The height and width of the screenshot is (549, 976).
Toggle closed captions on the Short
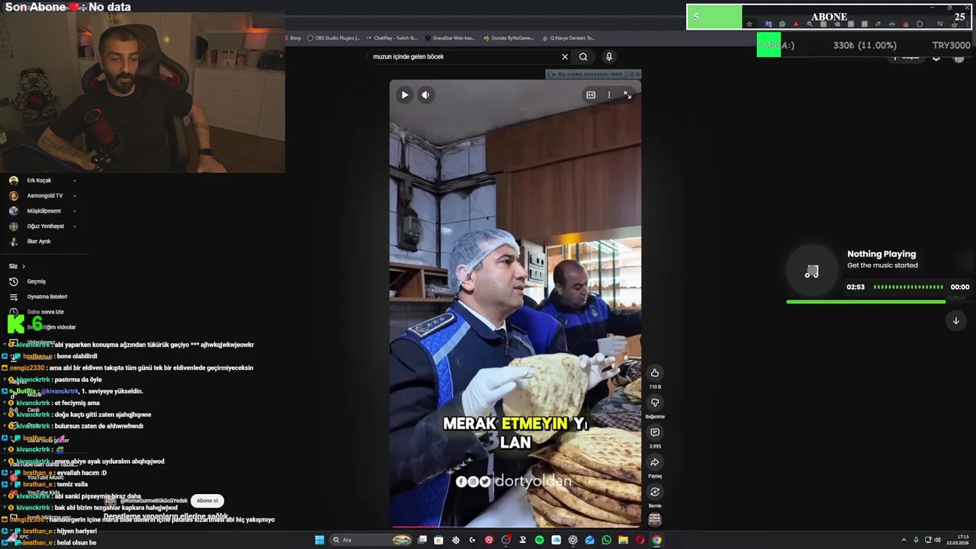[590, 95]
